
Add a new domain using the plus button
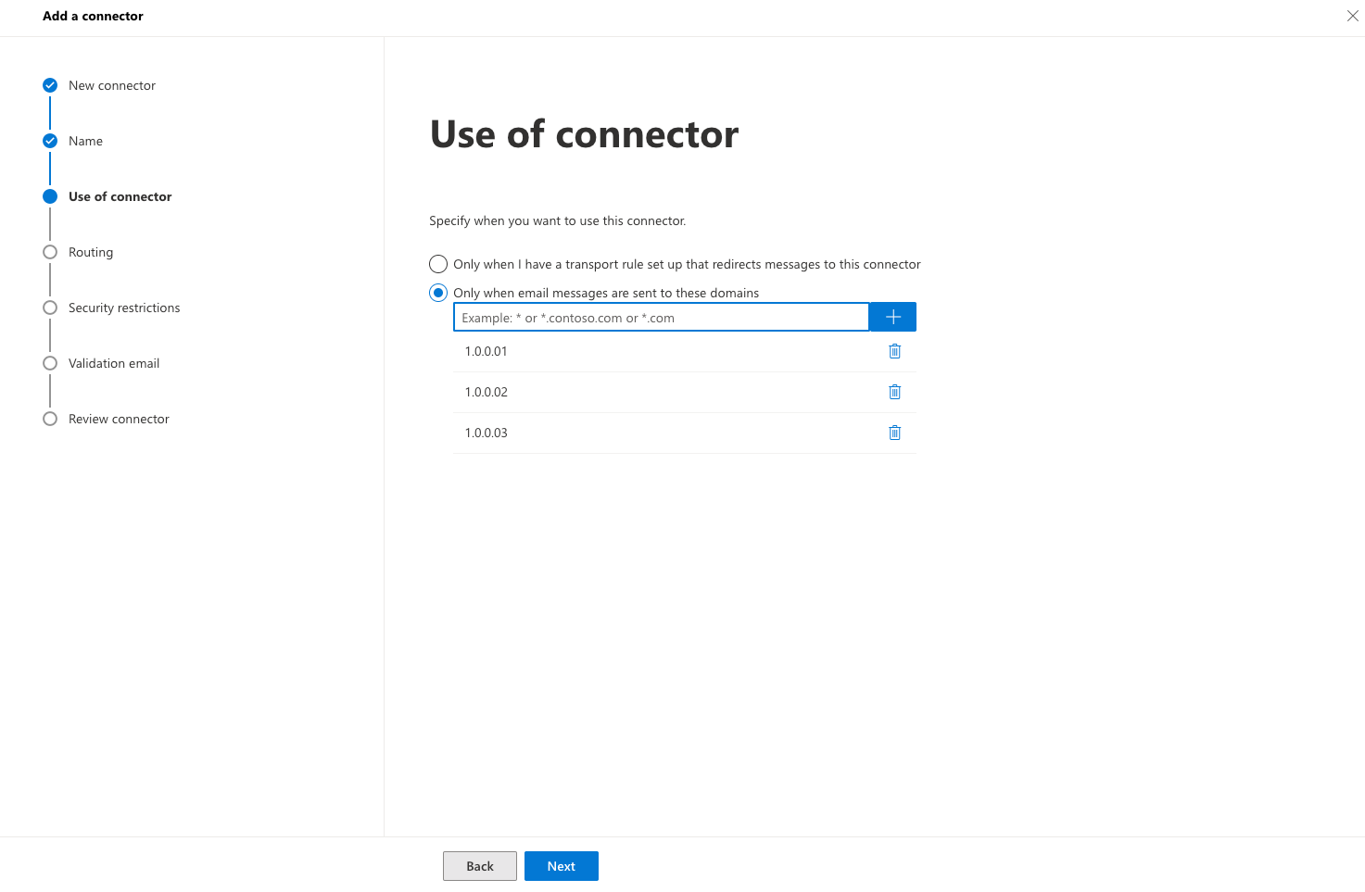pyautogui.click(x=892, y=316)
